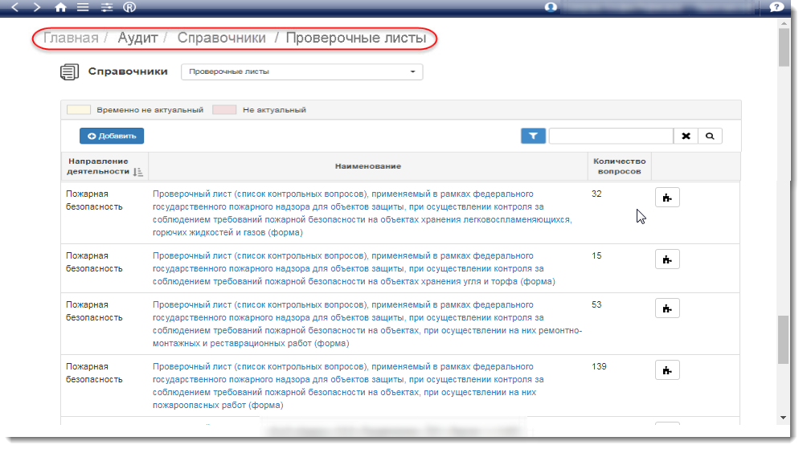Open the help question mark icon

(x=776, y=7)
